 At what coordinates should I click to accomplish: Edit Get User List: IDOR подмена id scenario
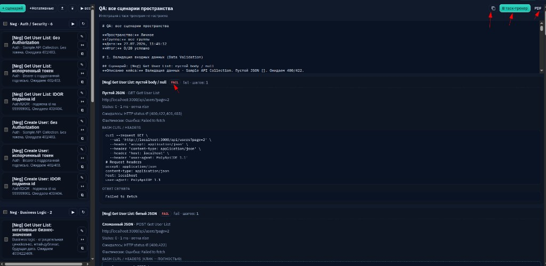82,93
